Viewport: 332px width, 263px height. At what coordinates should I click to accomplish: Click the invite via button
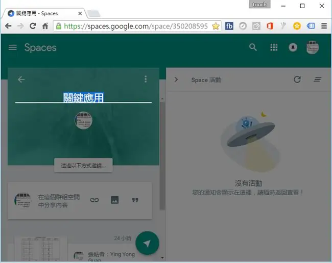83,166
